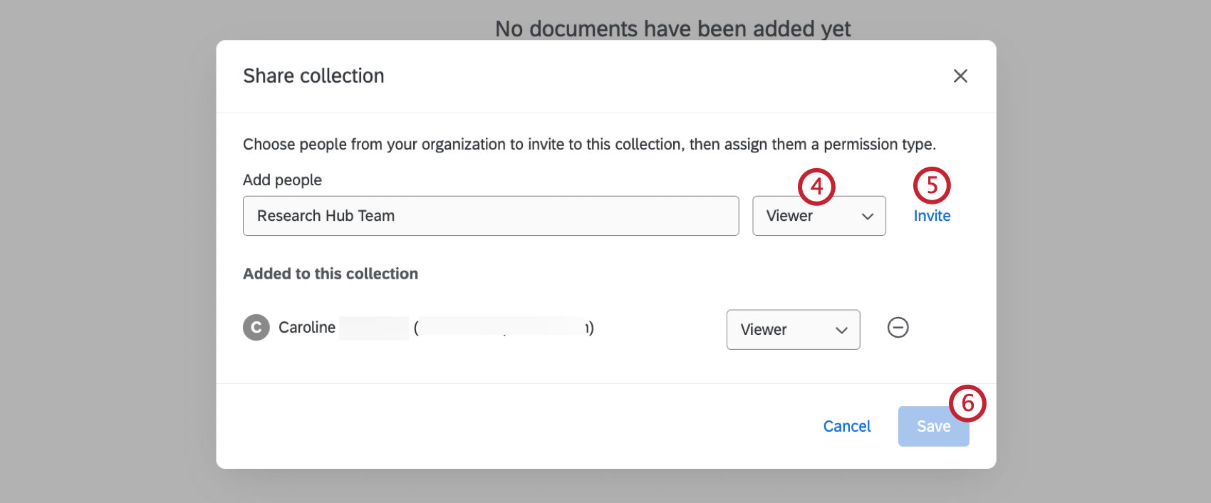Viewport: 1211px width, 503px height.
Task: Cancel sharing the collection
Action: (847, 426)
